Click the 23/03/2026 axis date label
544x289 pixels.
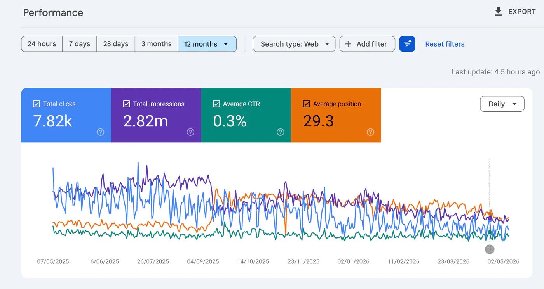(453, 261)
